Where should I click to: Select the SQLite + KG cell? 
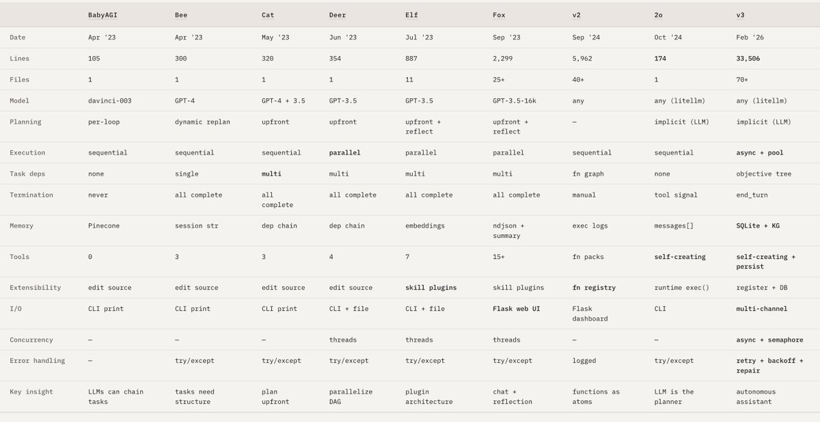click(x=758, y=225)
